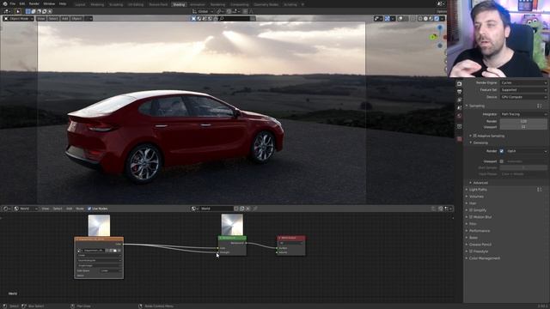Enable the Simplify checkbox
This screenshot has width=550, height=309.
point(471,210)
